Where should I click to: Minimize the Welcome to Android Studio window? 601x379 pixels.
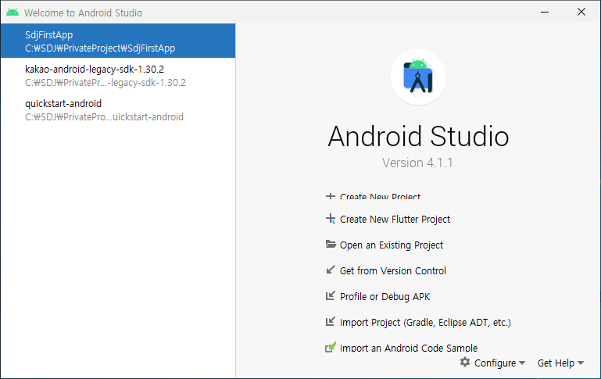(545, 13)
